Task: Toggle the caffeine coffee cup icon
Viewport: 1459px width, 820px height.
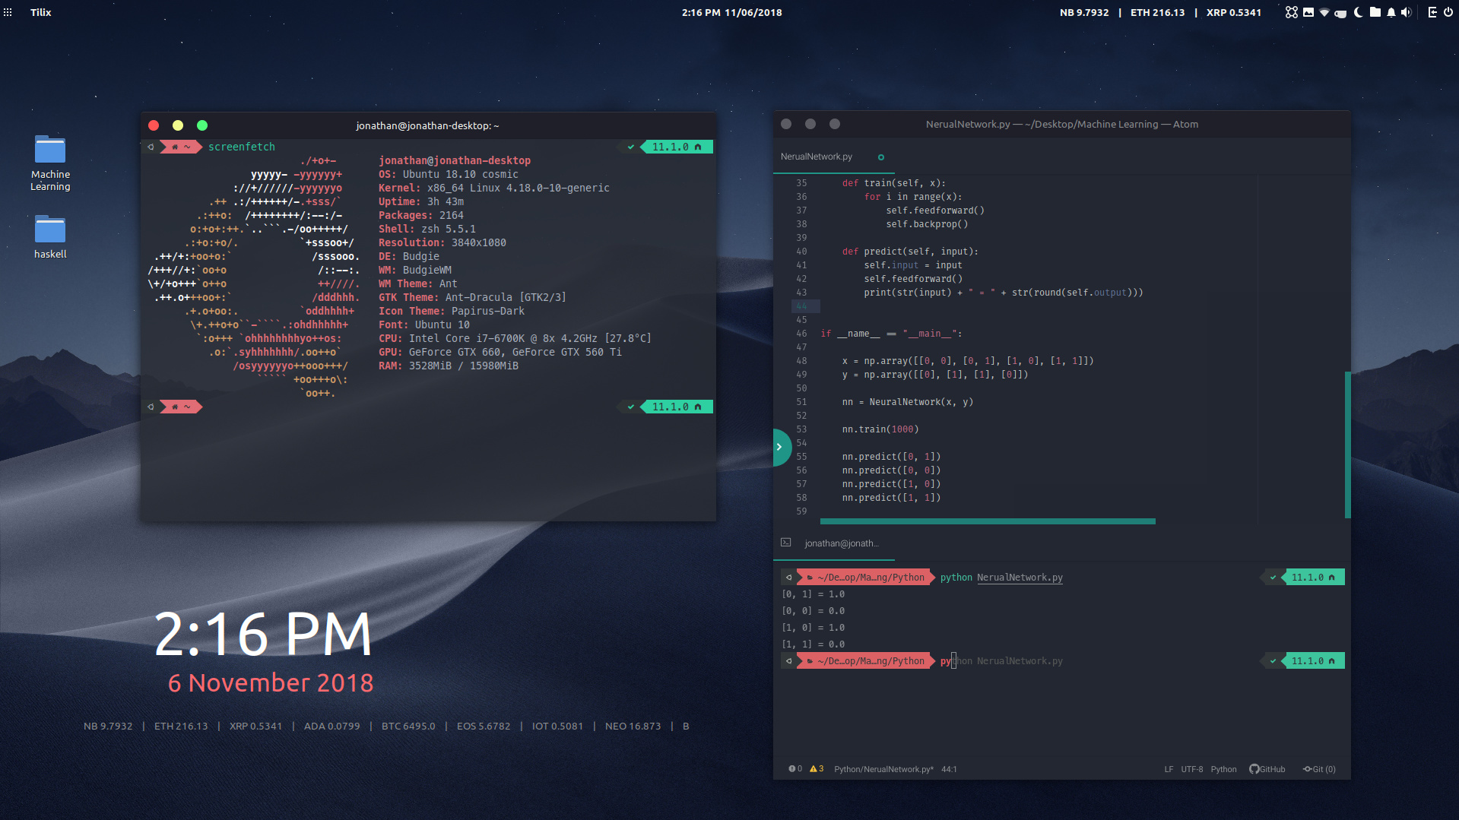Action: point(1340,13)
